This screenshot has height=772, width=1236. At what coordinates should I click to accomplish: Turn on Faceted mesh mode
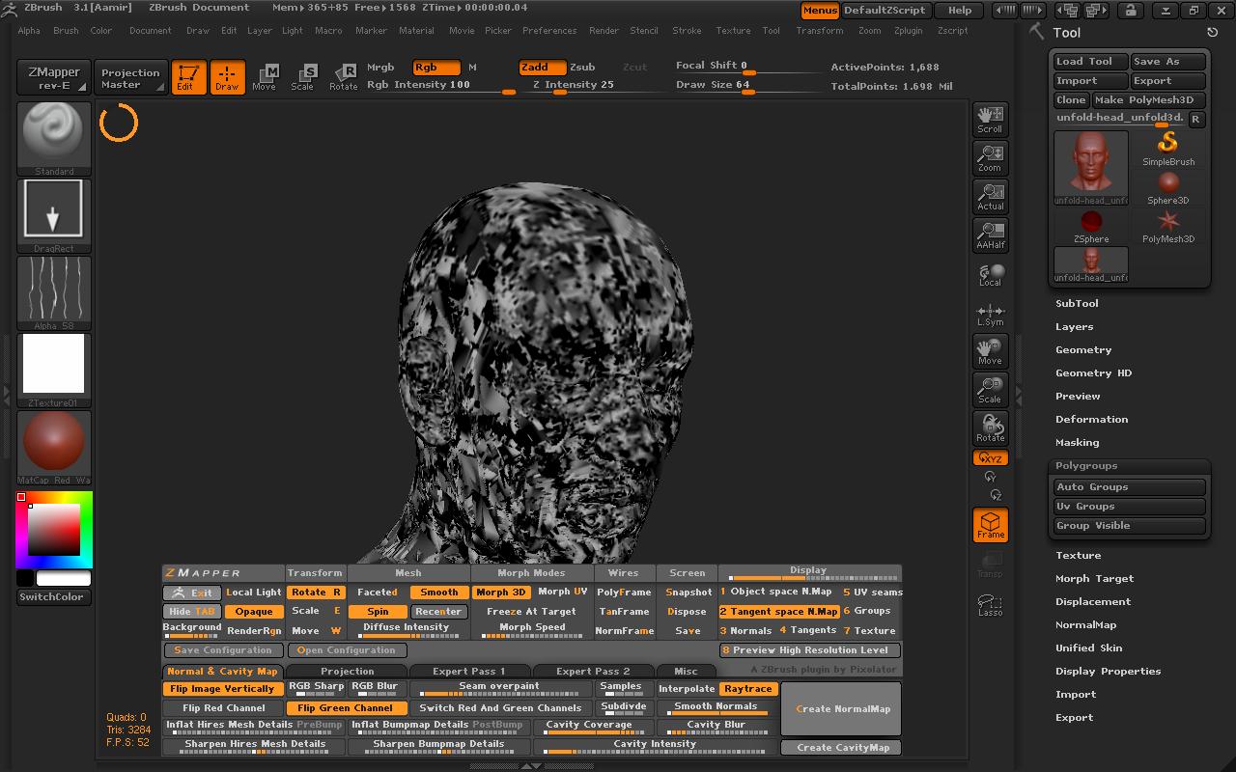(378, 593)
